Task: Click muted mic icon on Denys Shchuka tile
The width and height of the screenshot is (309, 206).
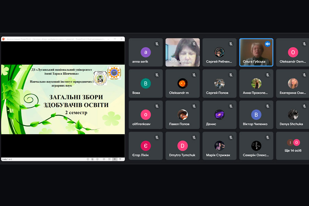Action: click(304, 106)
